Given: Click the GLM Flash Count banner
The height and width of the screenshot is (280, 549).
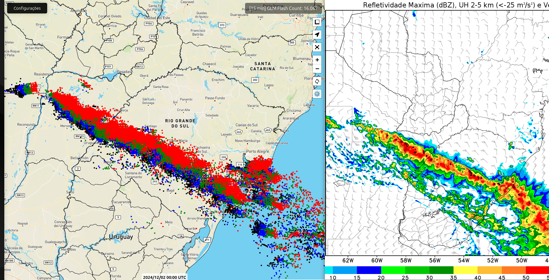Looking at the screenshot, I should pos(283,8).
